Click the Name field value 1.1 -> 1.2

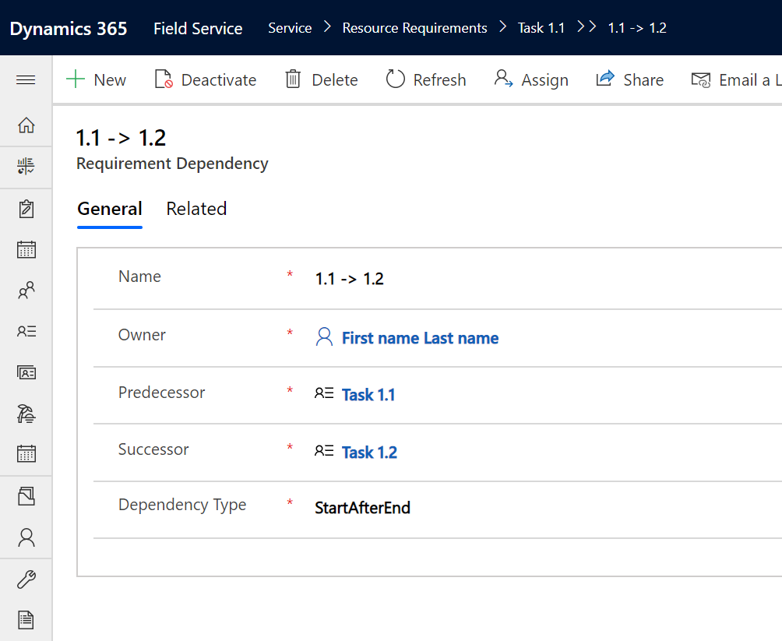(349, 279)
